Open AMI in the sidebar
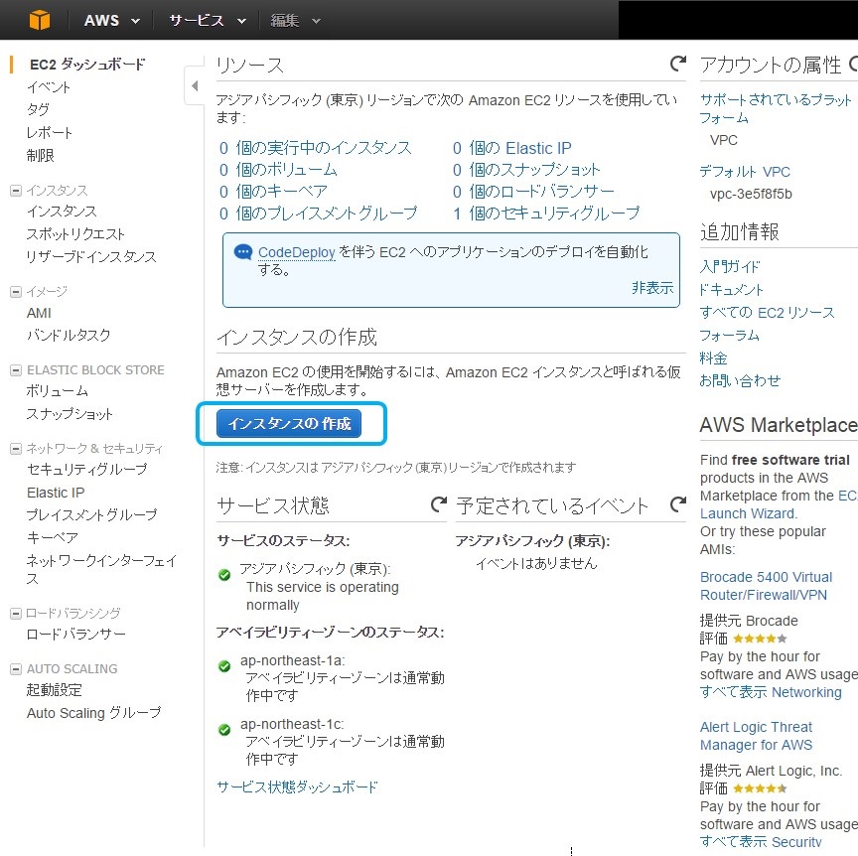This screenshot has width=858, height=856. pyautogui.click(x=39, y=313)
